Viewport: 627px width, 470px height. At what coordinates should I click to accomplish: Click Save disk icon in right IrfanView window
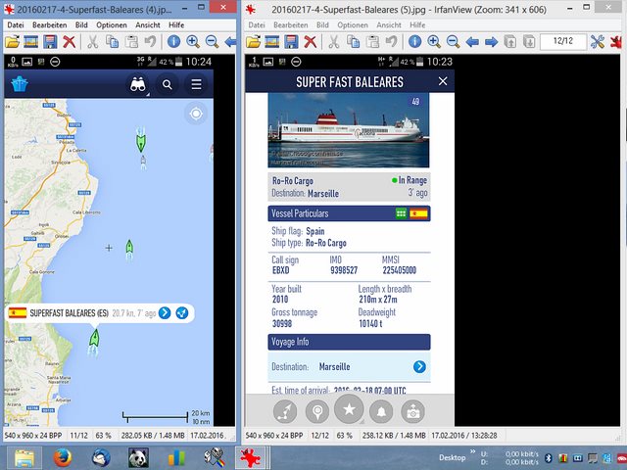coord(291,41)
